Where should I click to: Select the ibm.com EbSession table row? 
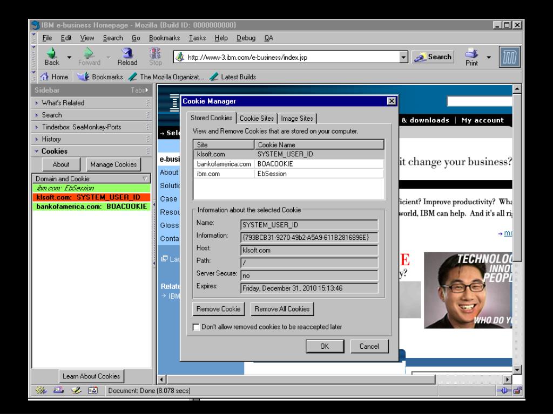pos(288,174)
